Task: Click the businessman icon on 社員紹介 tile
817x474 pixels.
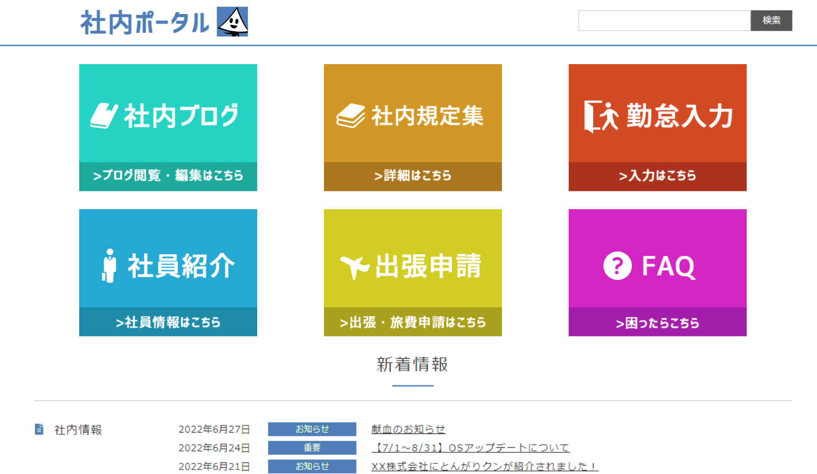Action: [x=109, y=266]
